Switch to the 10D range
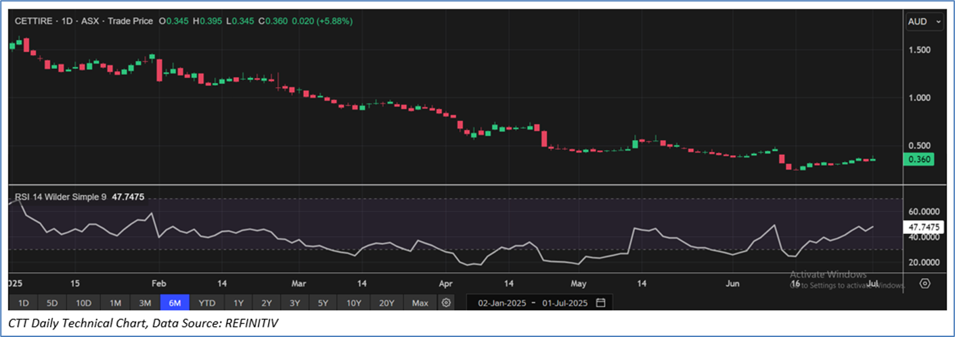The width and height of the screenshot is (955, 337). point(83,302)
